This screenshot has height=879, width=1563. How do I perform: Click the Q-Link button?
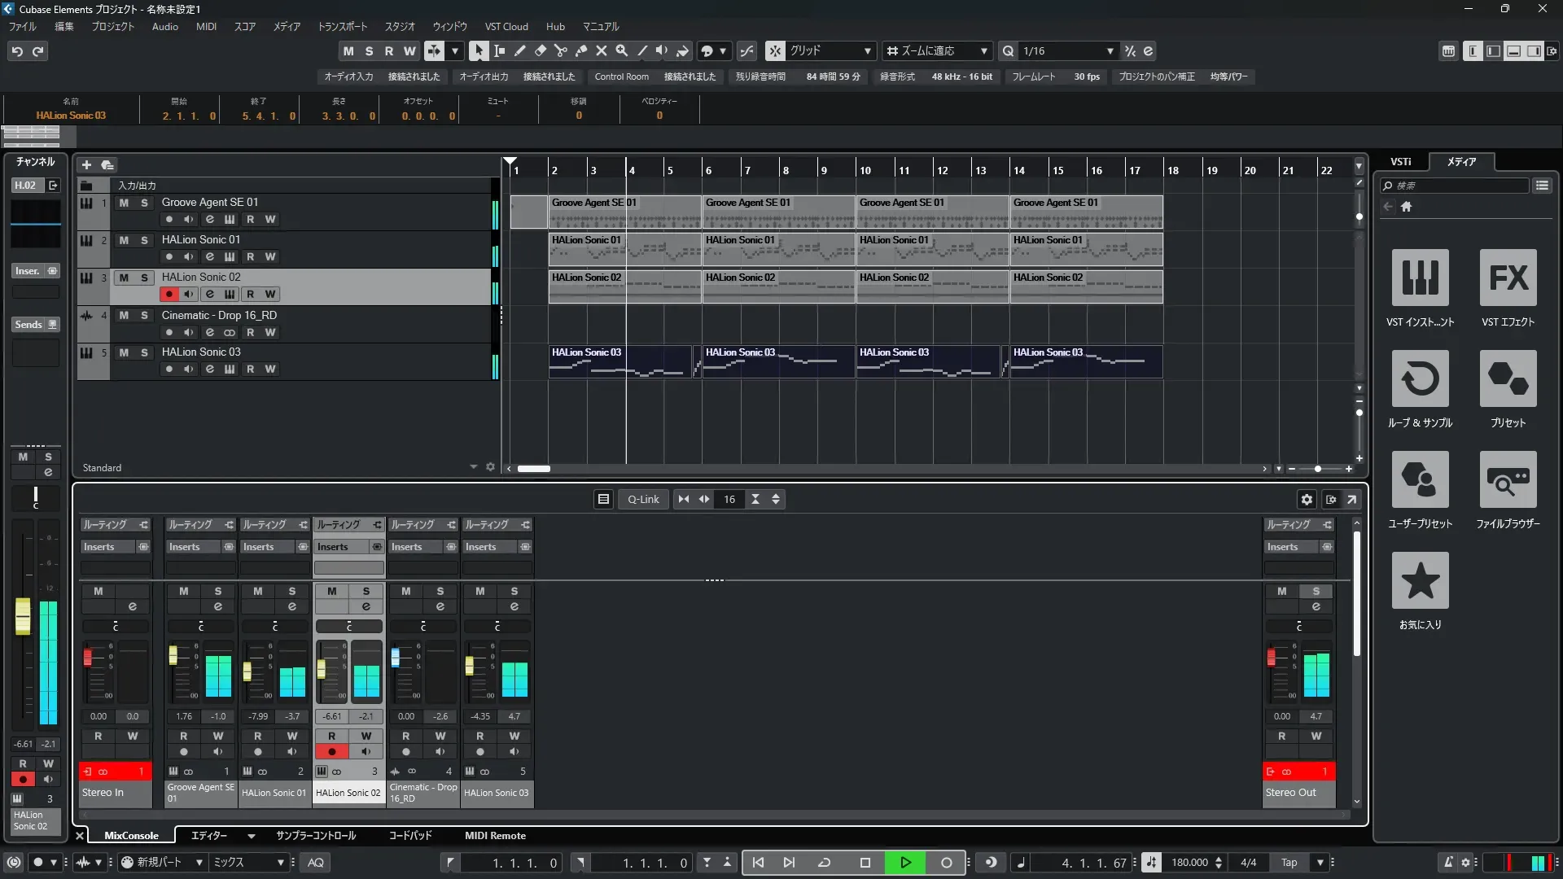[x=643, y=500]
